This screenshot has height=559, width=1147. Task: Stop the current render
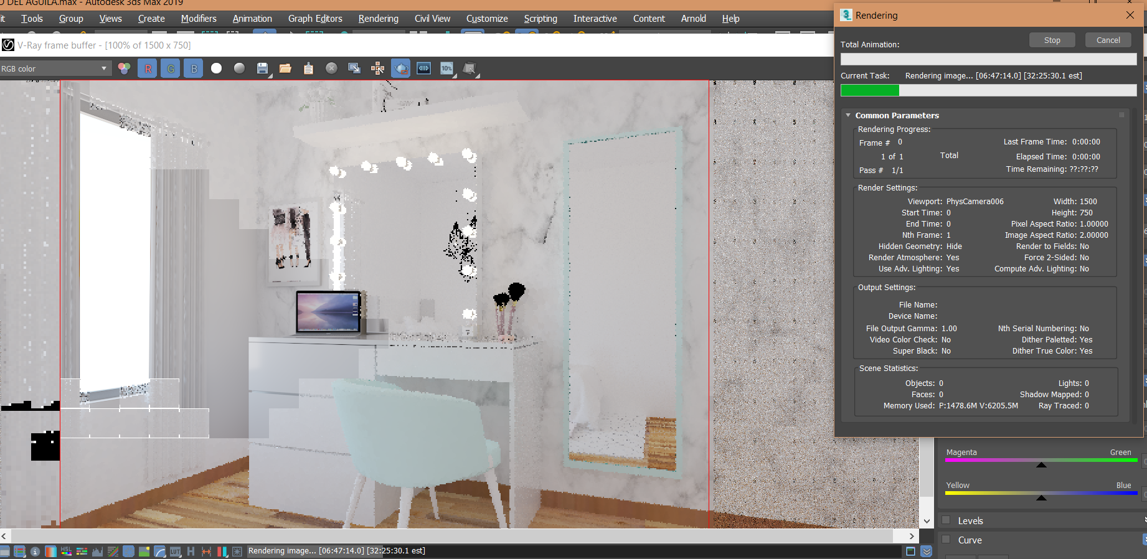[x=1052, y=40]
